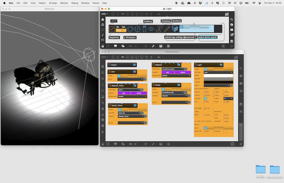Toggle the shadows checkbox in Light node
Viewport: 284px width, 183px height.
coord(205,99)
